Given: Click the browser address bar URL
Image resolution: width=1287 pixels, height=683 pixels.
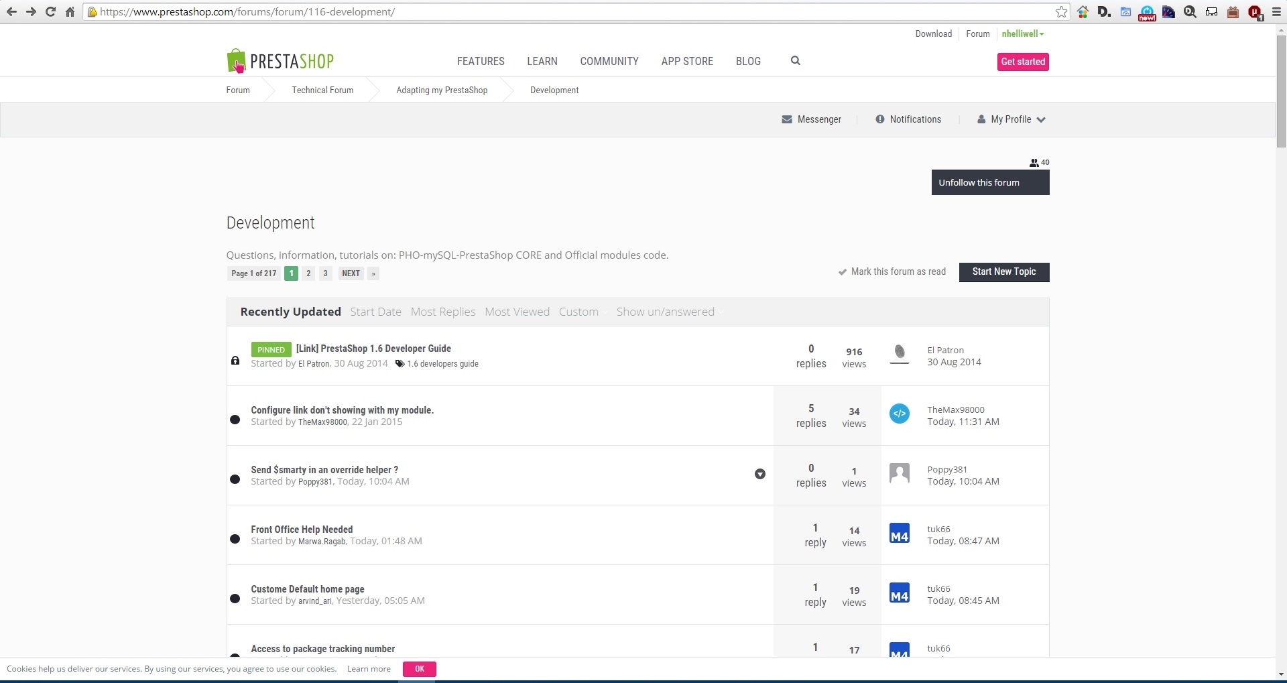Looking at the screenshot, I should pyautogui.click(x=247, y=11).
